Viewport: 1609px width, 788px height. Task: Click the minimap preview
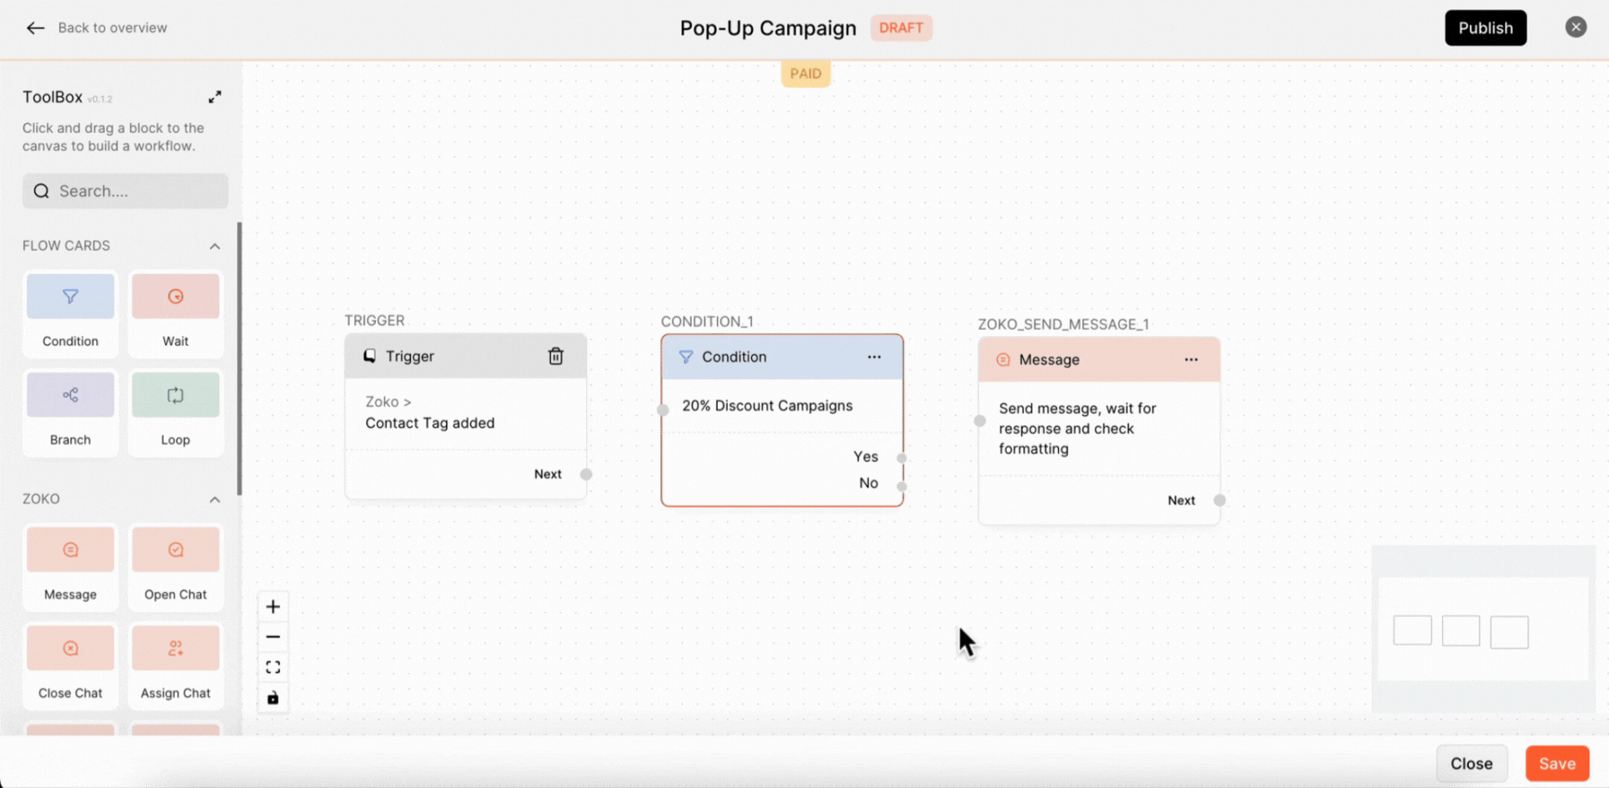[1484, 629]
